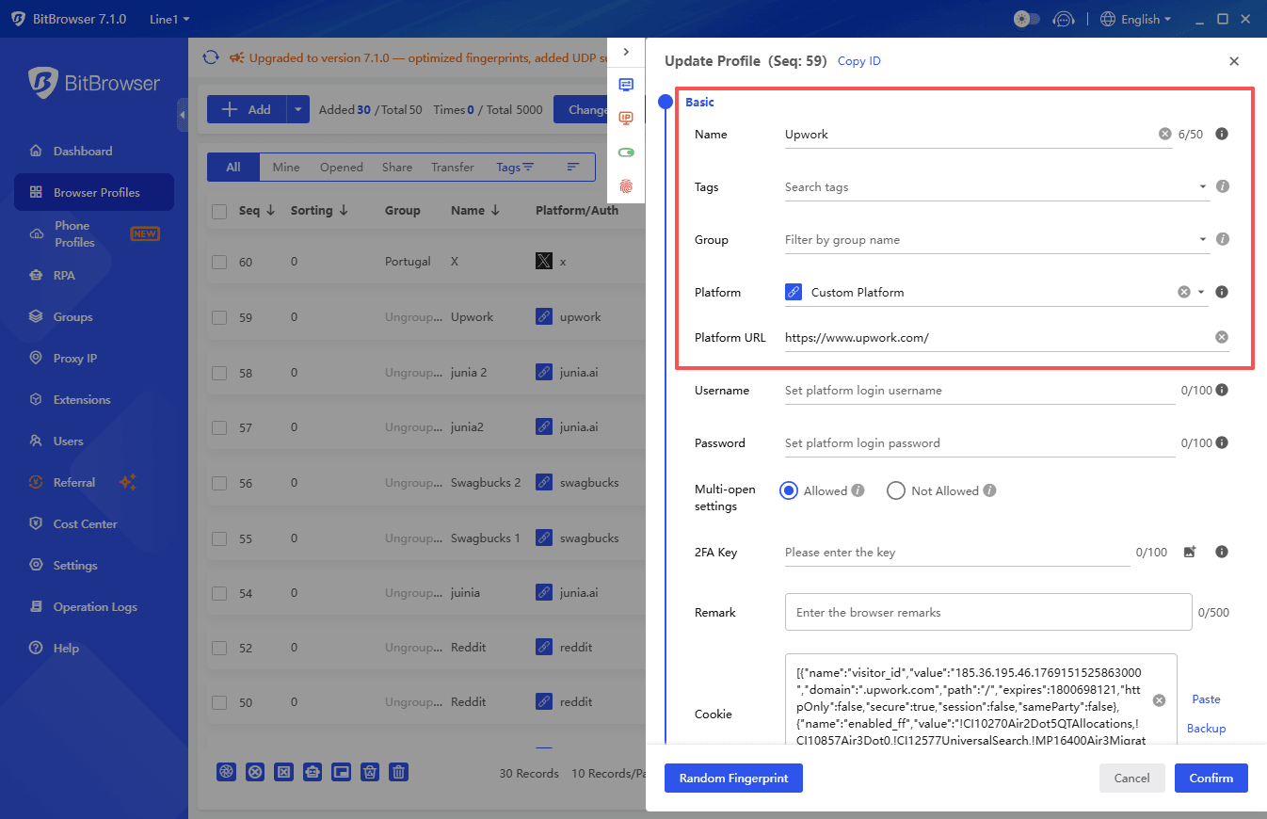Screen dimensions: 1267x819
Task: Check the checkbox for Seq 60 row
Action: pyautogui.click(x=219, y=263)
